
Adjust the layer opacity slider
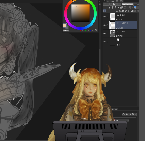point(128,4)
